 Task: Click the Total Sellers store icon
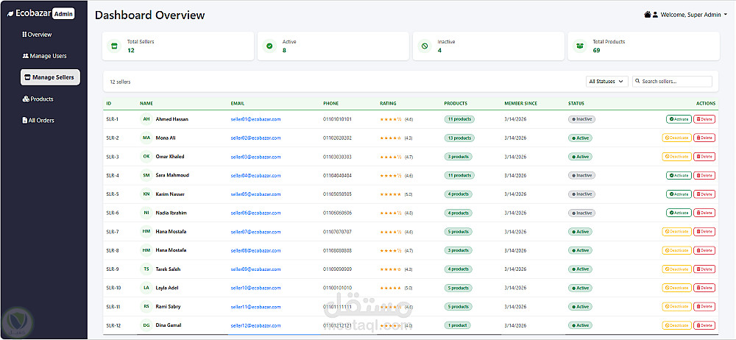pyautogui.click(x=113, y=46)
